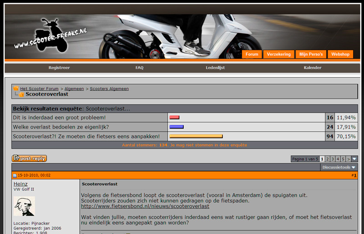Select poll option 'Dit is inderdaad een groot probleem!'

tap(59, 118)
